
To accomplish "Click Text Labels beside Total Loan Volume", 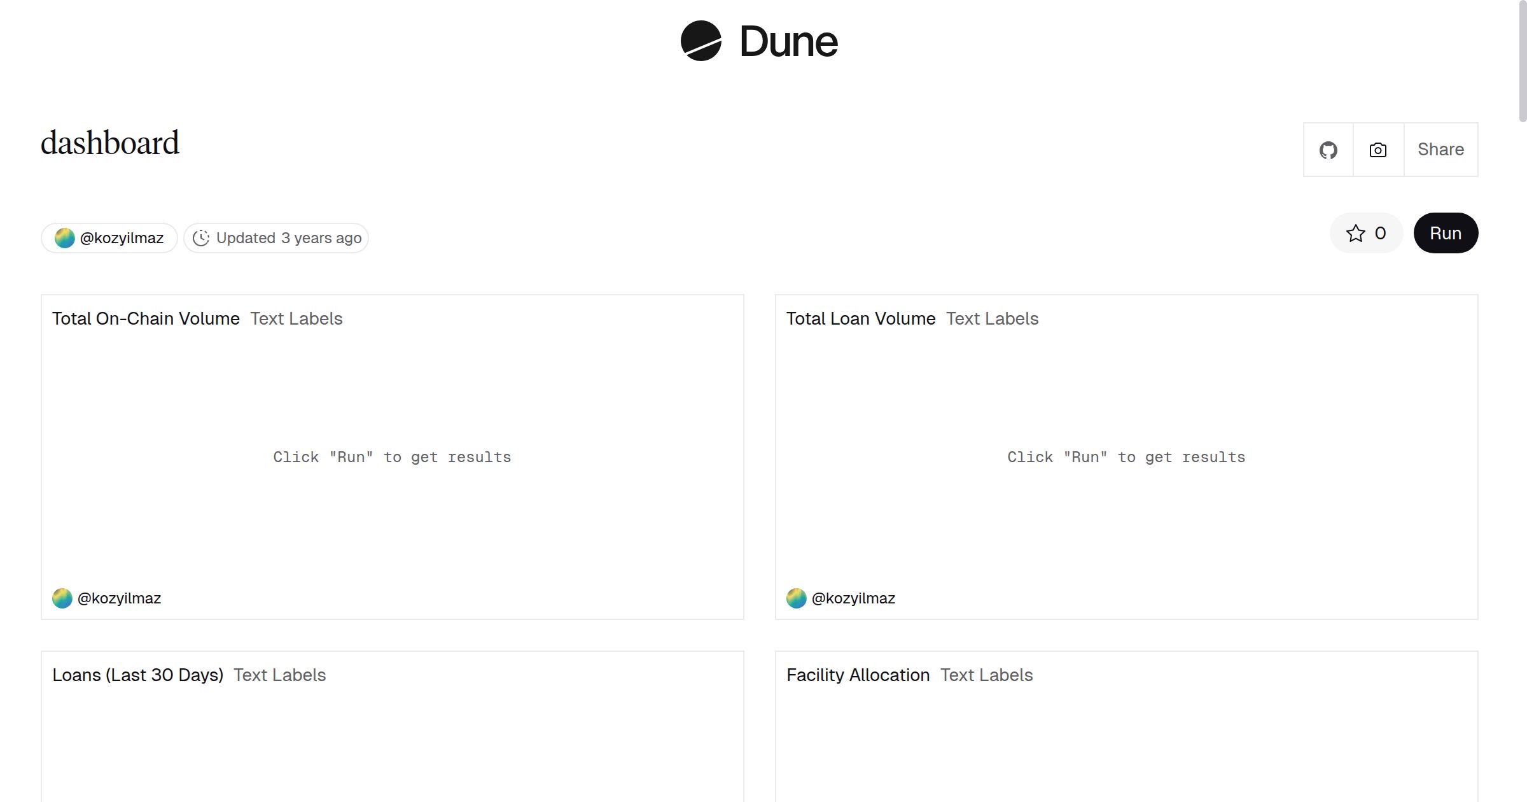I will point(992,319).
